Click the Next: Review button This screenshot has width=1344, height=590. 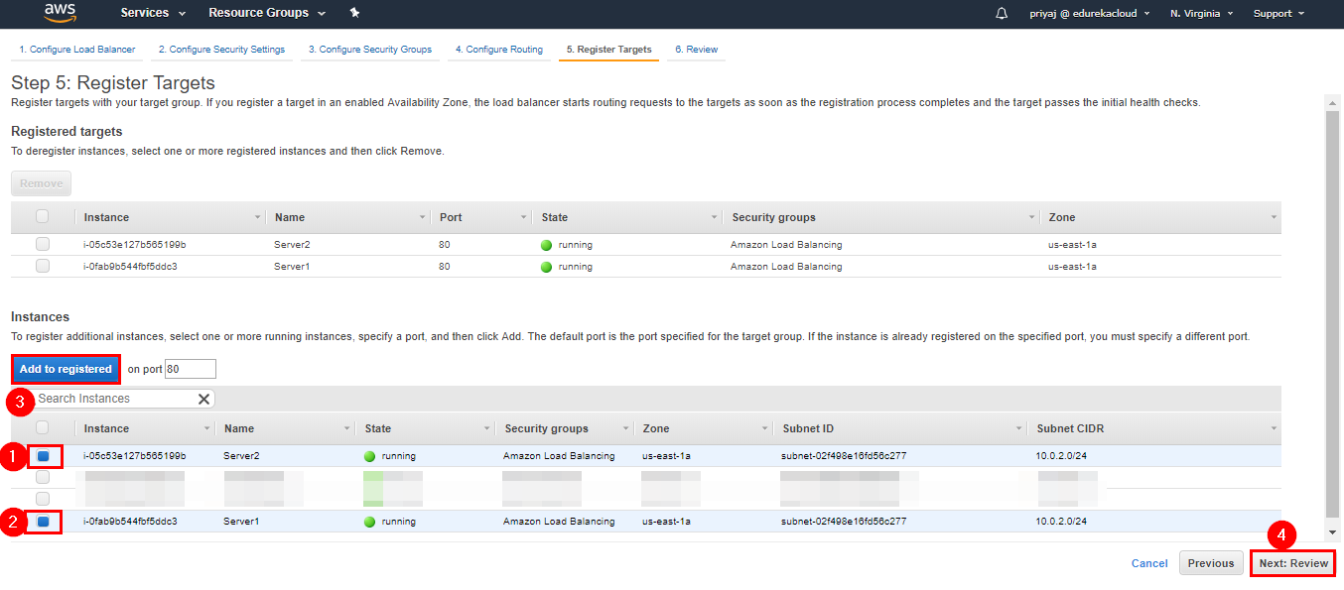click(x=1292, y=562)
